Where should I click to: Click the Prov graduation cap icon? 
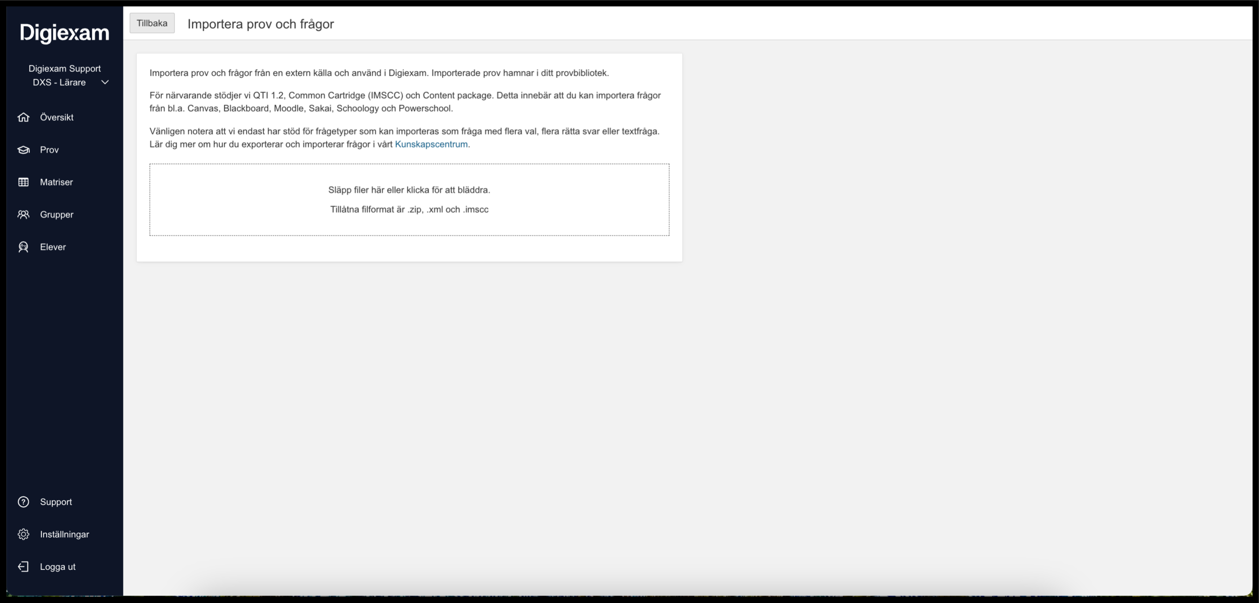23,149
